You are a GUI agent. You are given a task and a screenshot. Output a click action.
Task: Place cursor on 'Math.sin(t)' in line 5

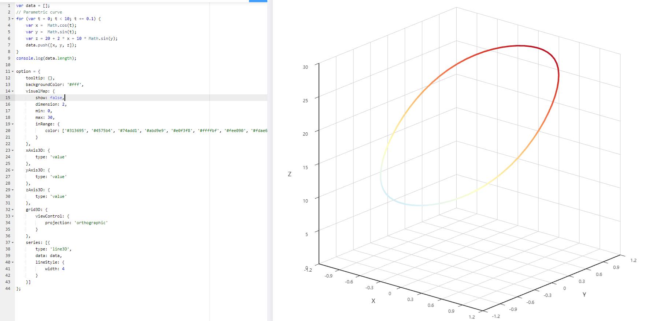61,32
